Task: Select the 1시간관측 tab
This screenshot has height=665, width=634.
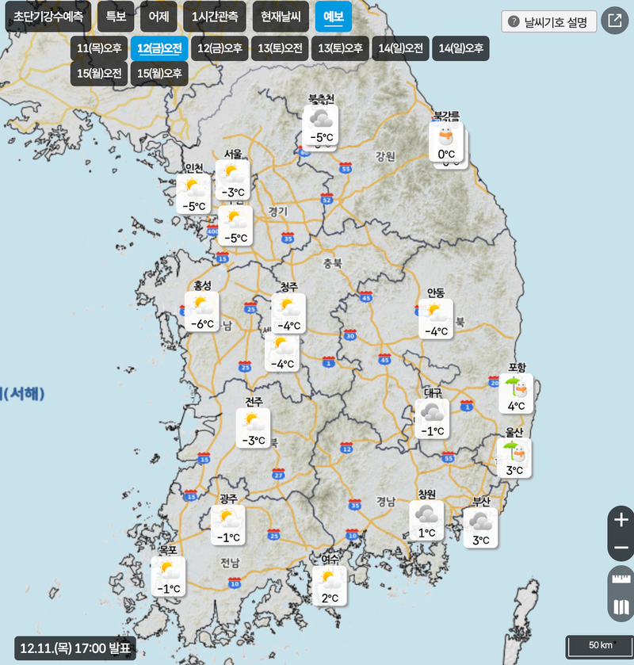Action: coord(214,17)
